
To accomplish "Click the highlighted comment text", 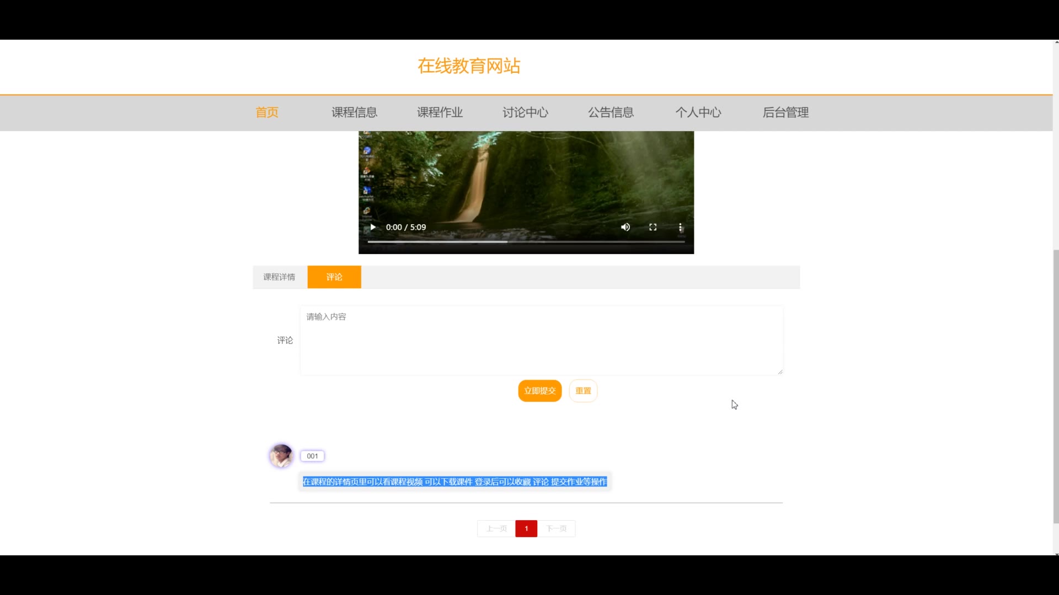I will click(x=455, y=482).
